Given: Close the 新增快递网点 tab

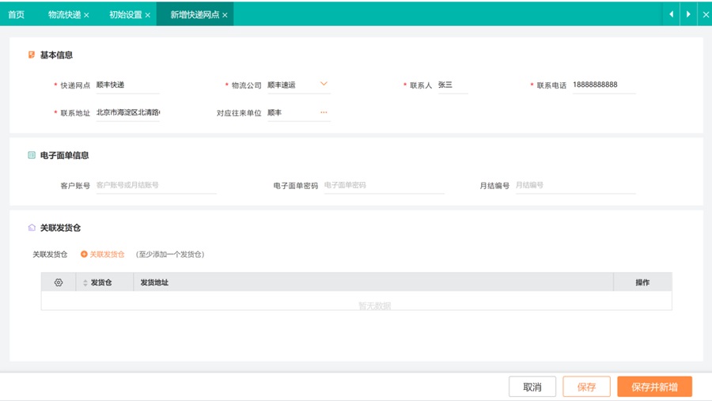Looking at the screenshot, I should point(225,15).
